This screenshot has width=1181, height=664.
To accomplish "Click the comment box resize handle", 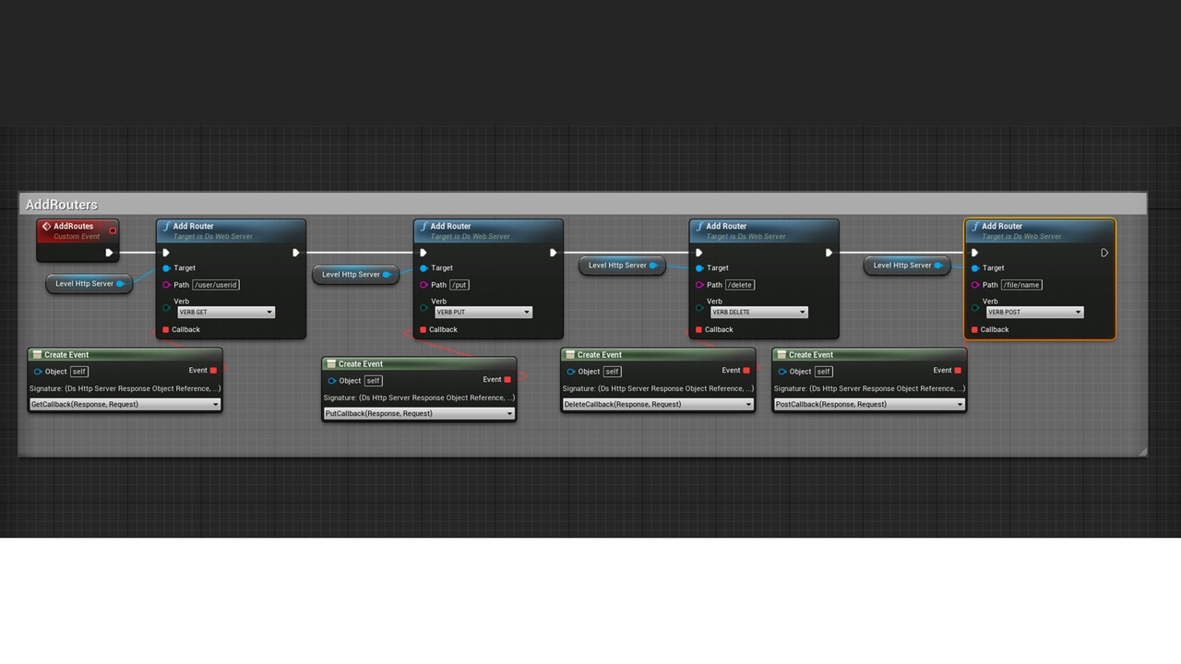I will (x=1143, y=452).
